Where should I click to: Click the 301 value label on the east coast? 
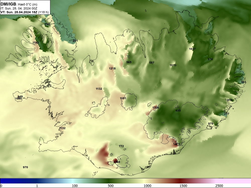(243, 82)
